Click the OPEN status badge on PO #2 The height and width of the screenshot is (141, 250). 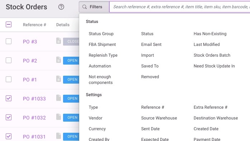click(71, 61)
